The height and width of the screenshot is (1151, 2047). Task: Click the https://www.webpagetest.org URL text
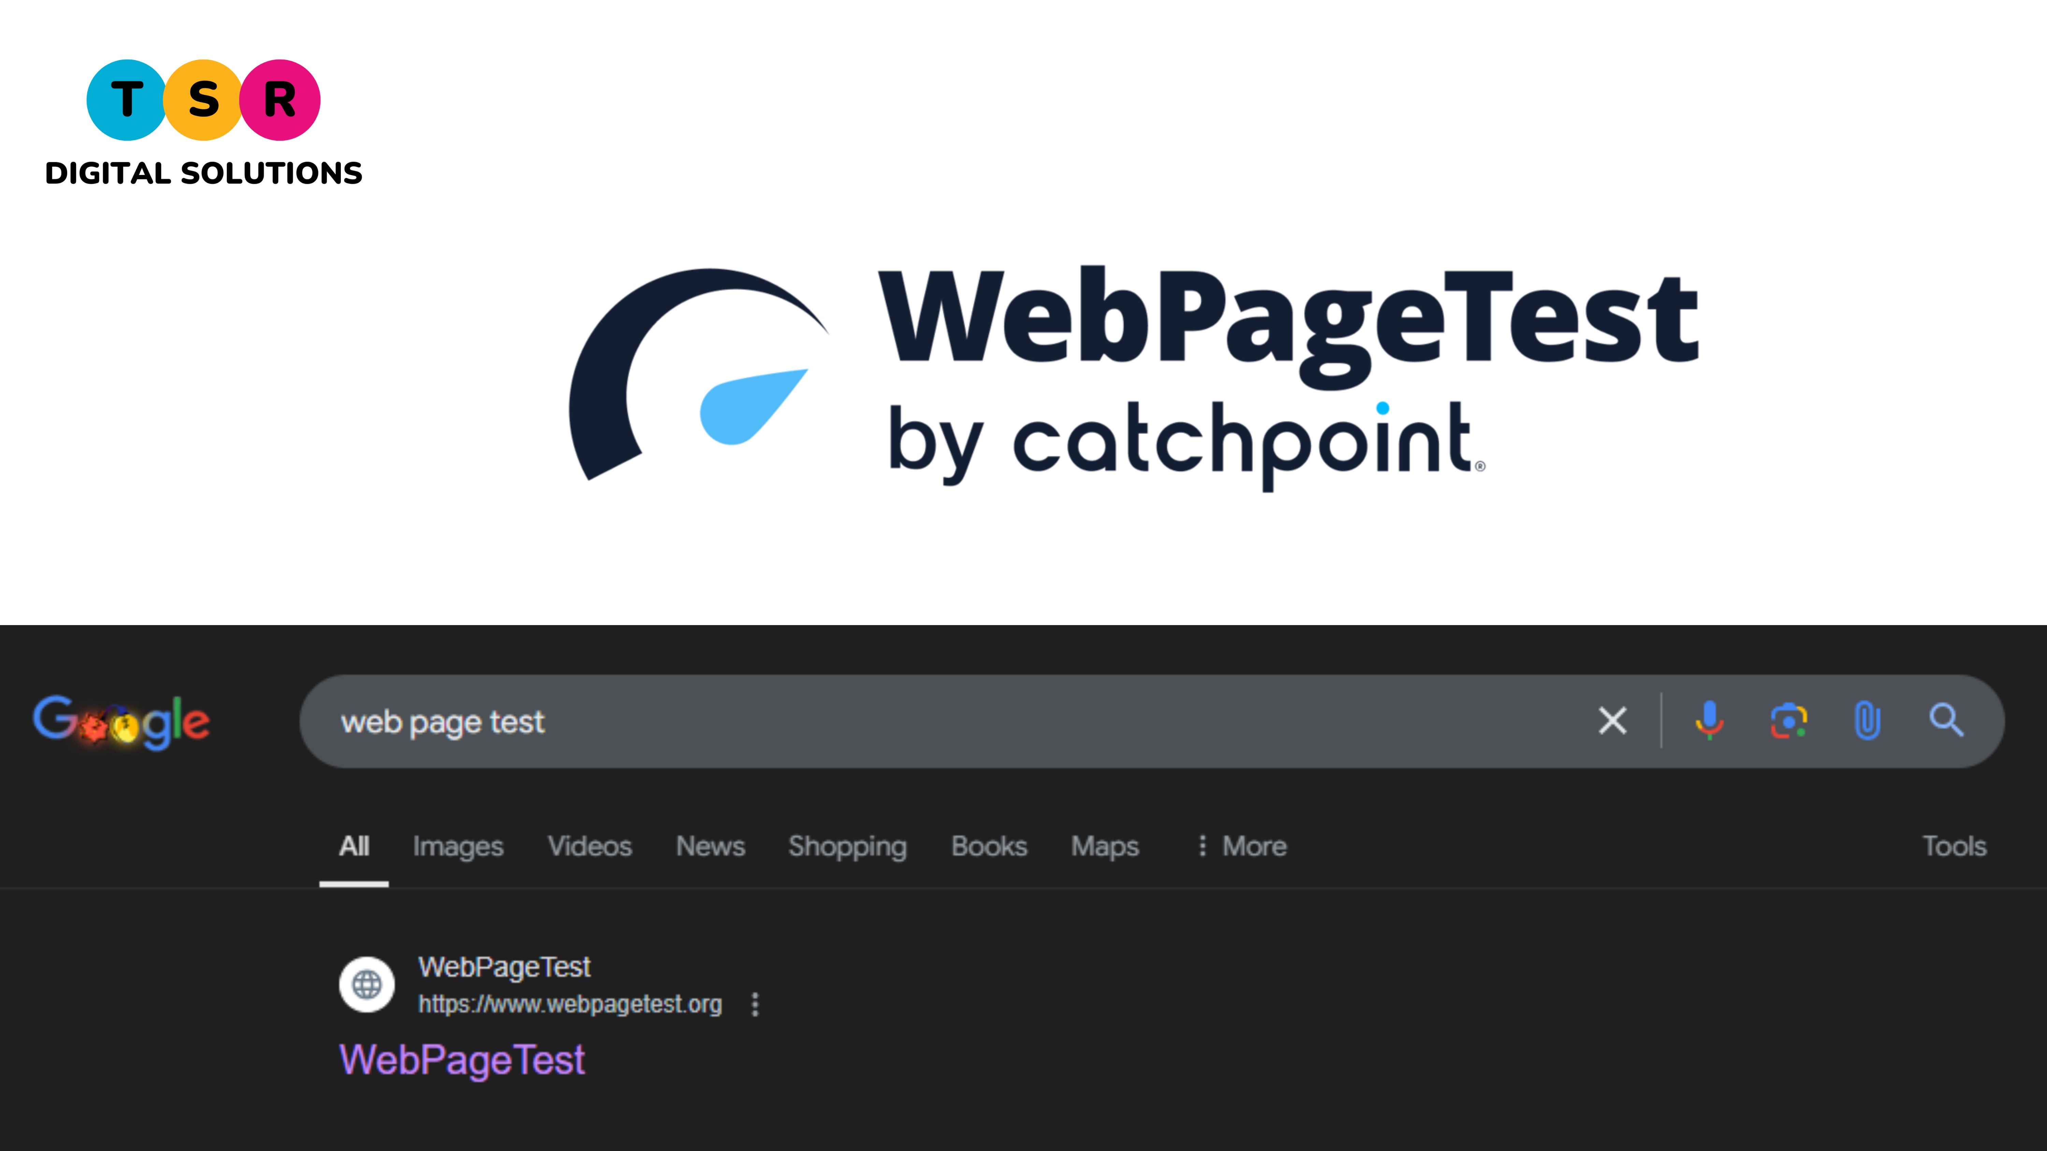pos(570,1004)
